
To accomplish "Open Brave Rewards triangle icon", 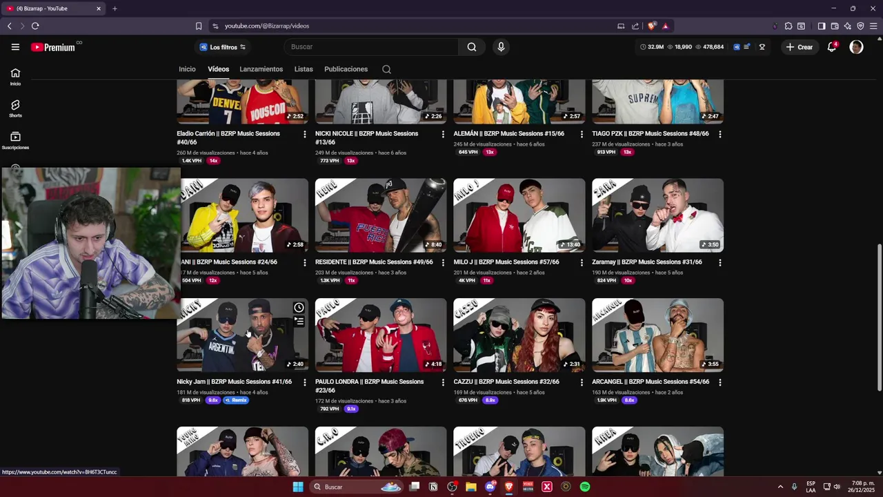I will (x=665, y=26).
